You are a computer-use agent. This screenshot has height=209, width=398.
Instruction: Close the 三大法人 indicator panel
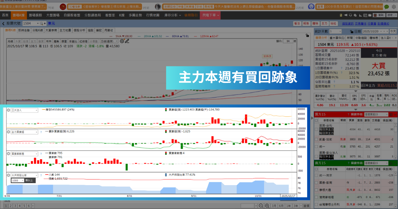[x=9, y=110]
